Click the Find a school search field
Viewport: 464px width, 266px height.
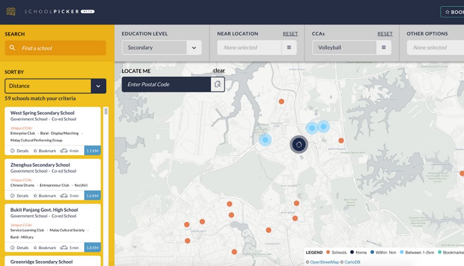click(55, 48)
